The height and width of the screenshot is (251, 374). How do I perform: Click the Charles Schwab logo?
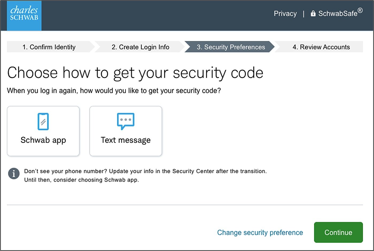point(24,16)
